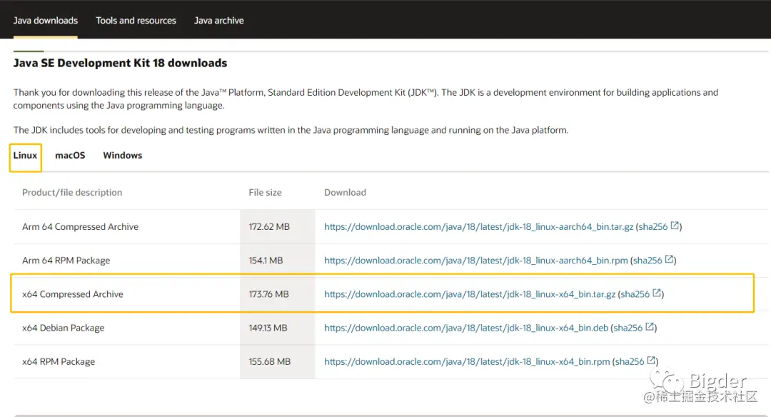Open external icon beside Arm 64 RPM sha256

(670, 259)
